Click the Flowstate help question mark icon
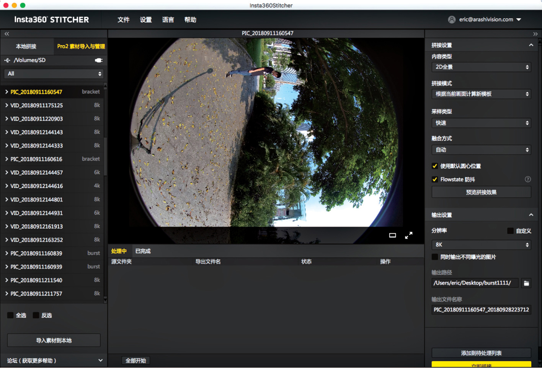Image resolution: width=542 pixels, height=368 pixels. [x=527, y=179]
